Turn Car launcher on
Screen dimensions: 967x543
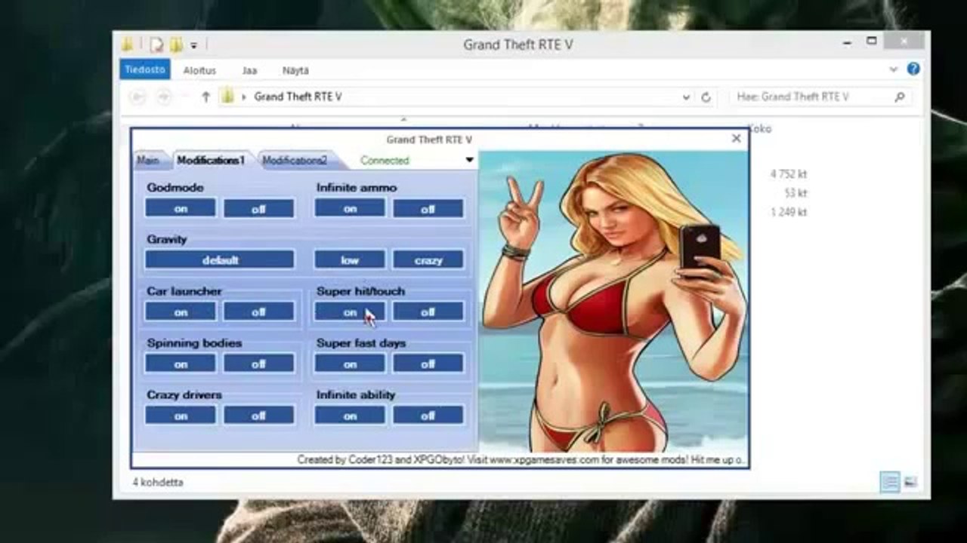click(x=181, y=311)
